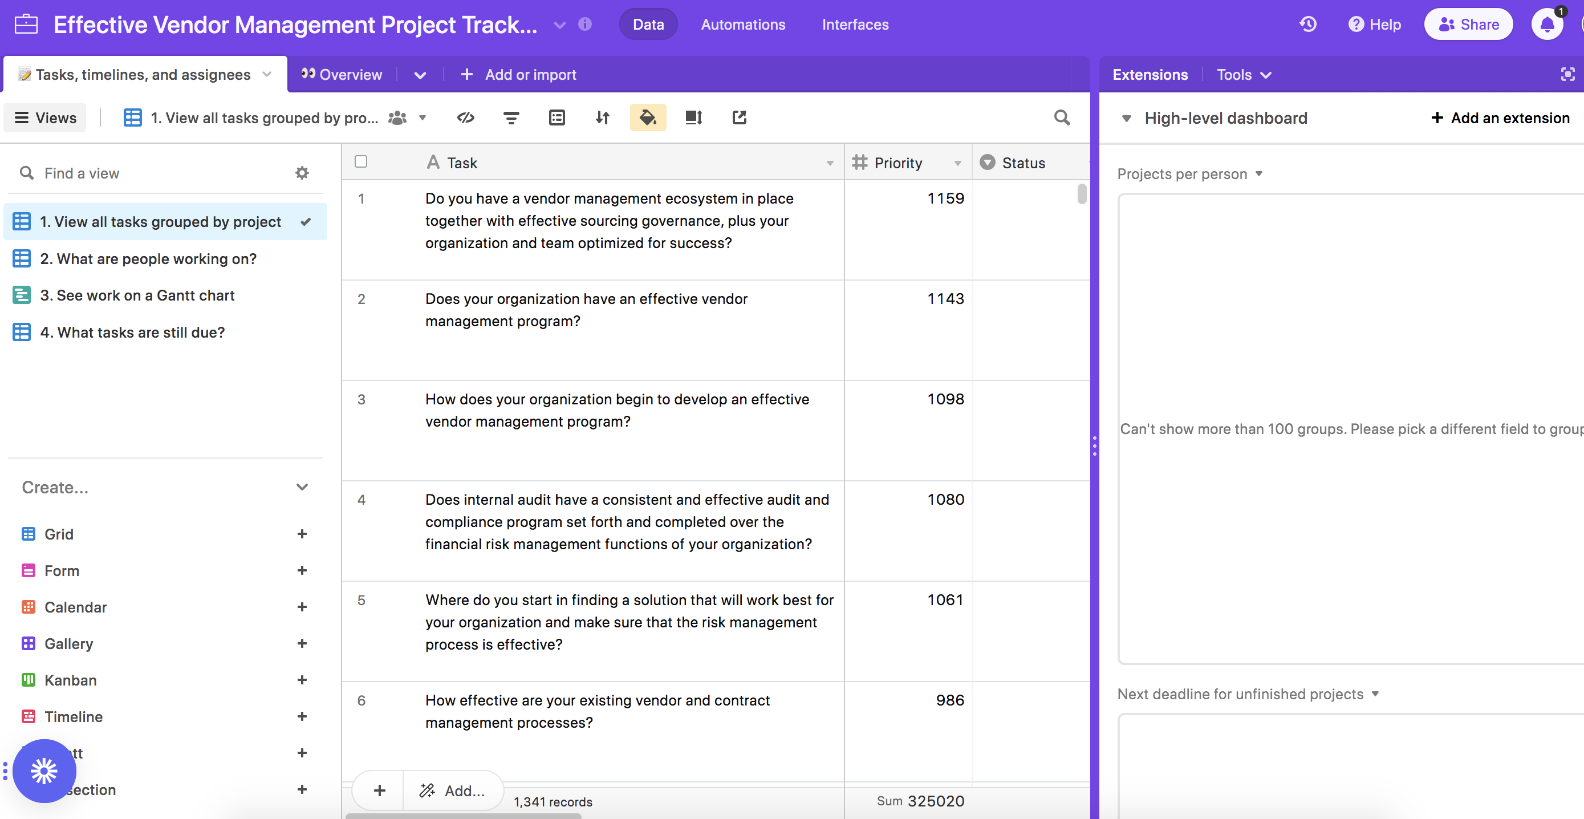The width and height of the screenshot is (1584, 819).
Task: Click the hide fields eye-slash icon
Action: pos(465,117)
